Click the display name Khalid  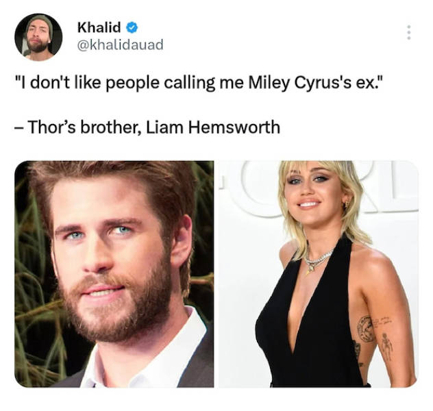(99, 27)
